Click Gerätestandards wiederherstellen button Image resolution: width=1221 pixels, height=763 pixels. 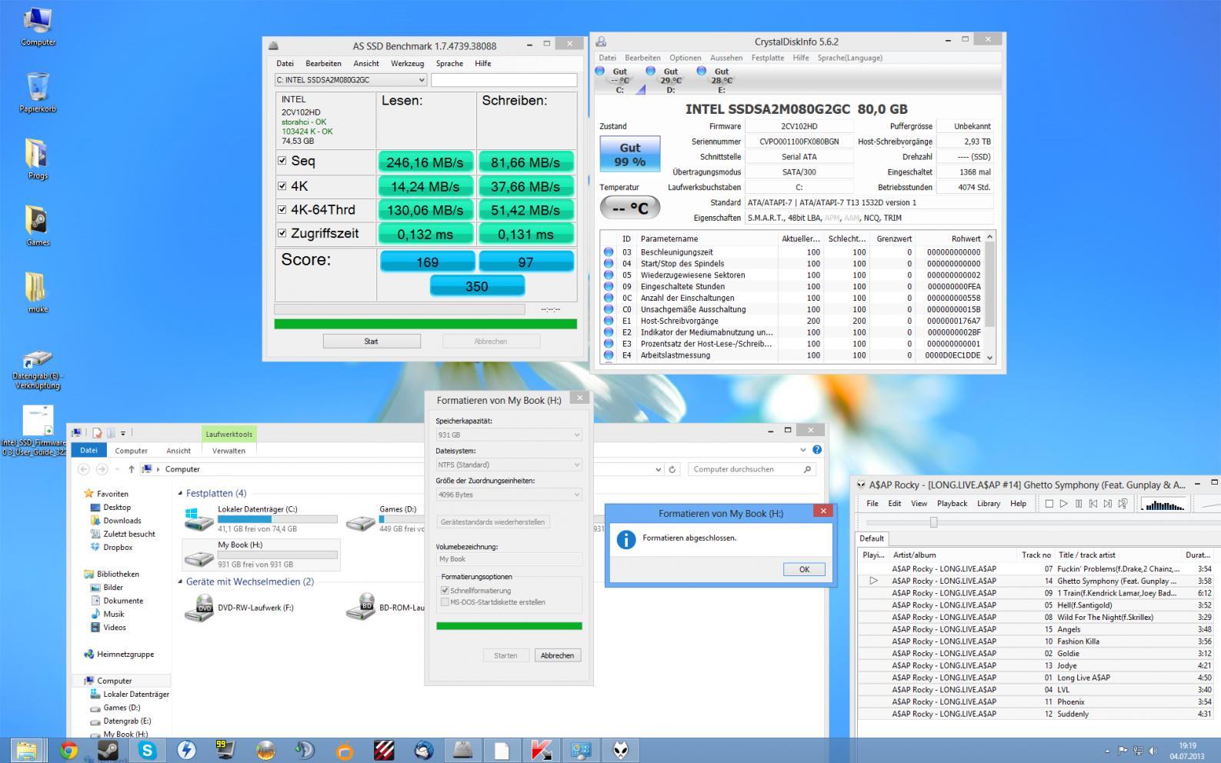tap(492, 522)
